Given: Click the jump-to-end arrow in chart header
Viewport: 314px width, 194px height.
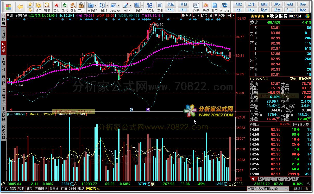Looking at the screenshot, I should [x=229, y=16].
